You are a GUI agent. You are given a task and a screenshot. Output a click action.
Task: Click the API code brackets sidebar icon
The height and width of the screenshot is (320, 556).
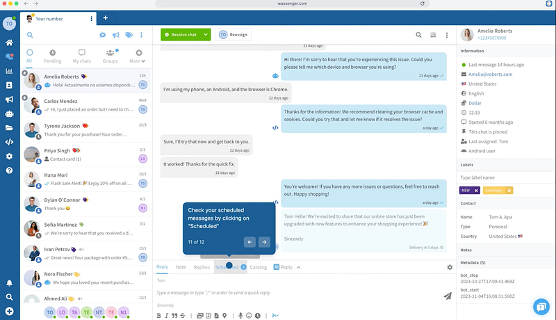tap(10, 142)
